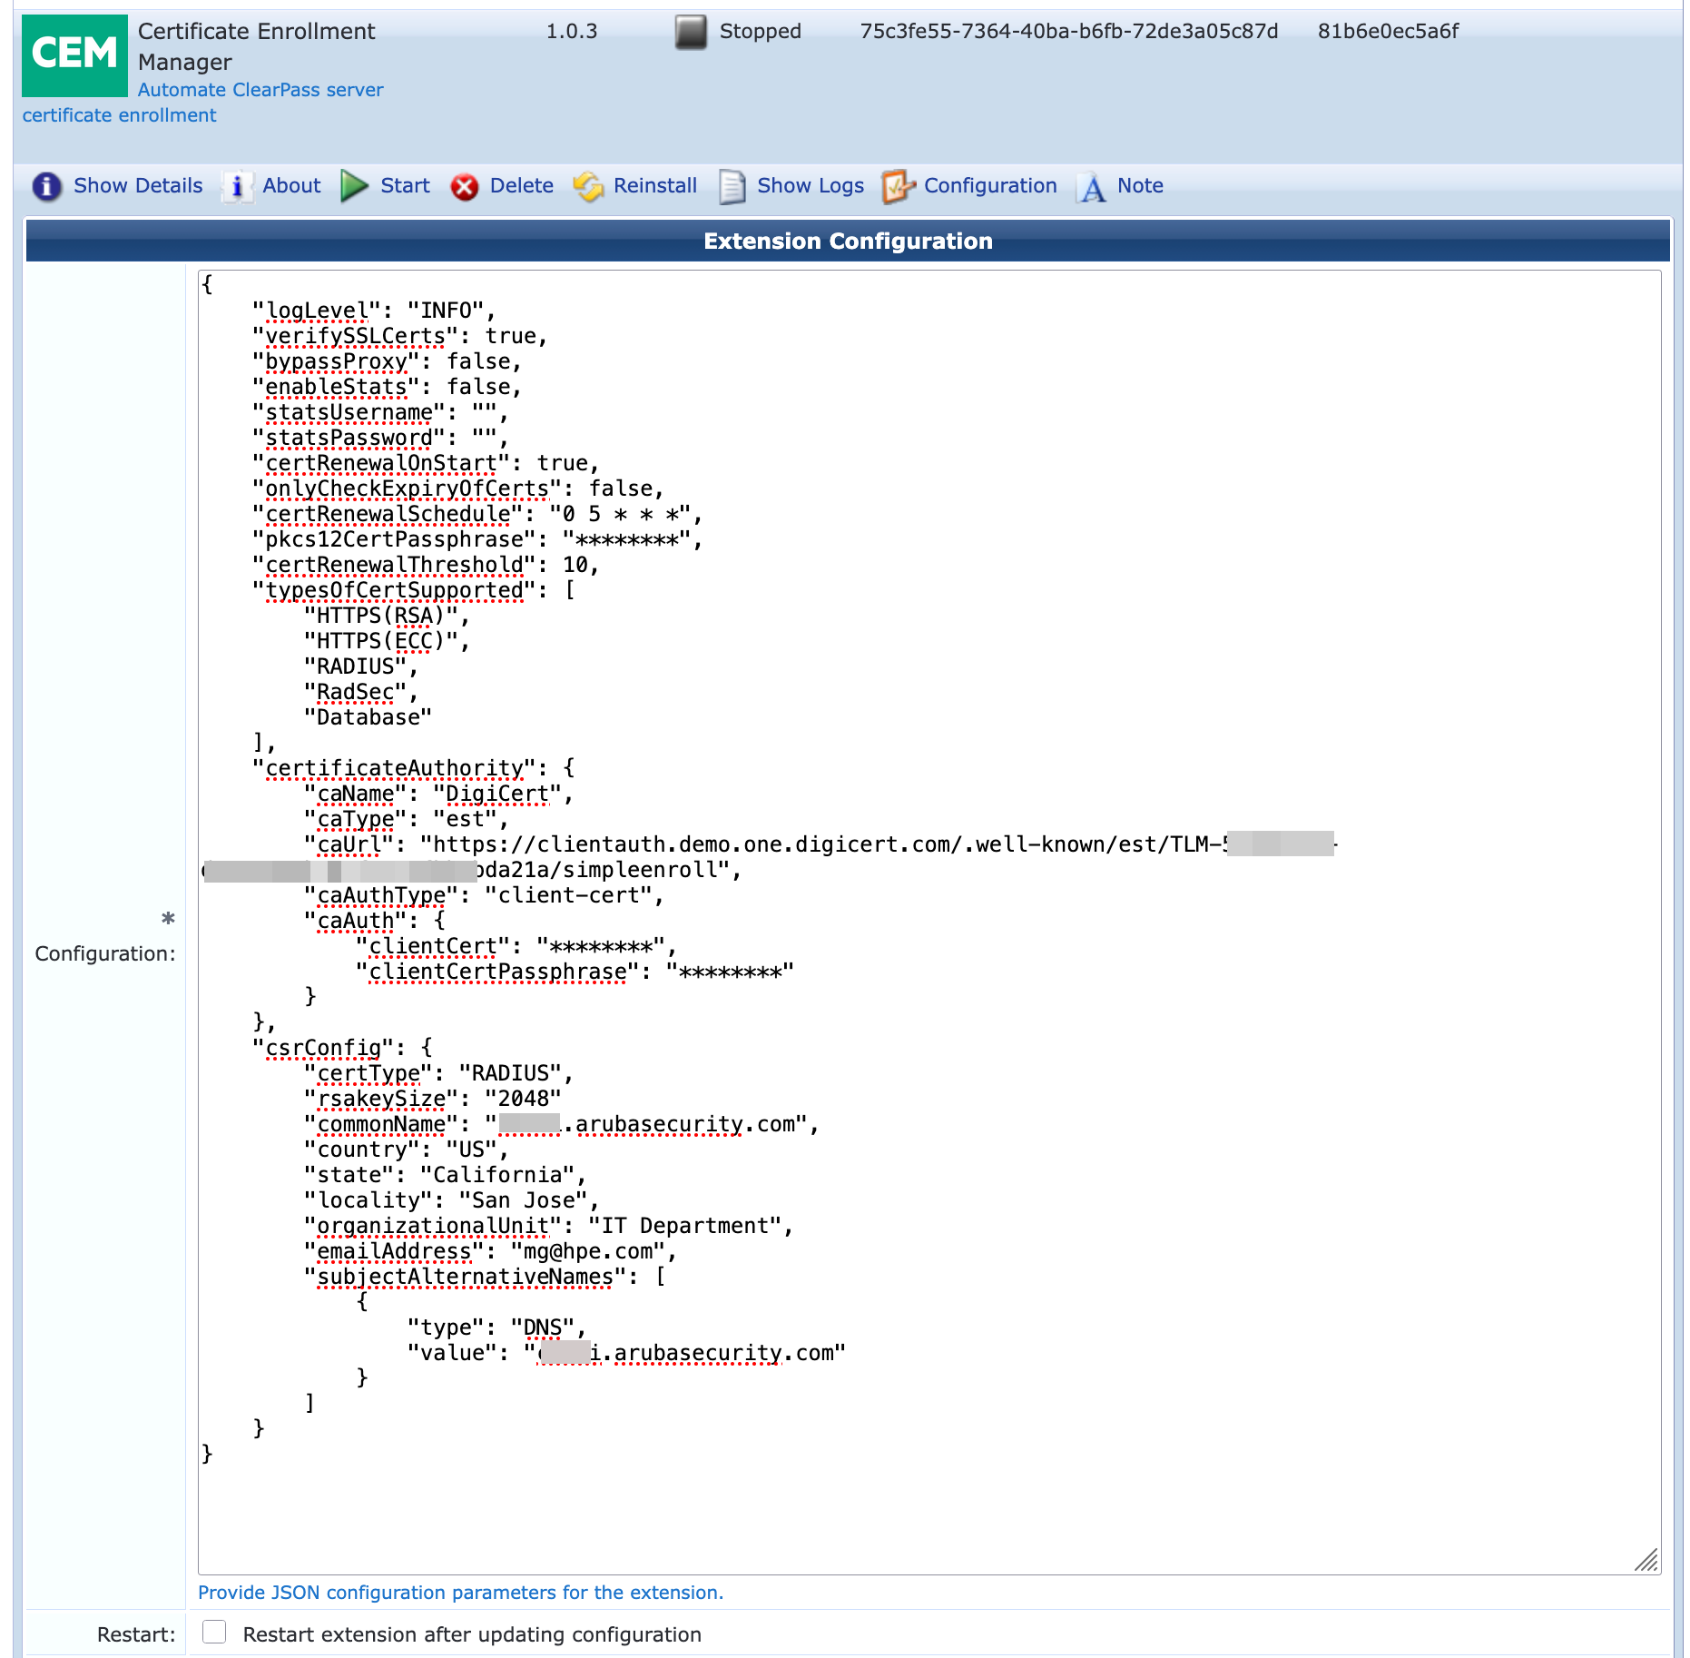Open the About link
This screenshot has width=1690, height=1658.
click(291, 185)
